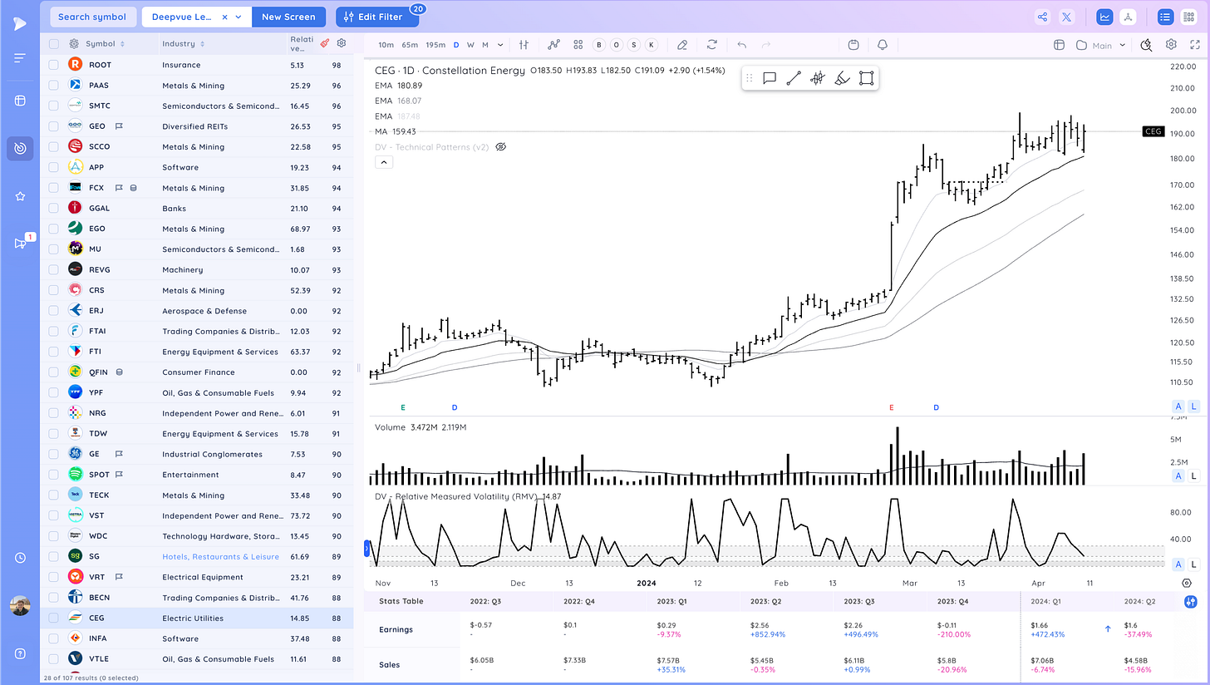1210x685 pixels.
Task: Open the Deepvue Le... screen dropdown arrow
Action: click(x=239, y=17)
